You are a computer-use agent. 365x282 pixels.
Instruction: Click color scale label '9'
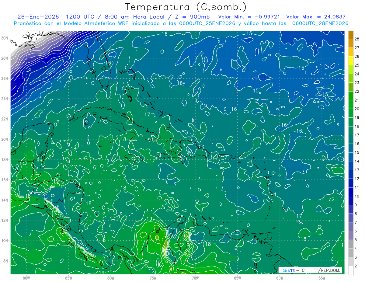click(356, 205)
